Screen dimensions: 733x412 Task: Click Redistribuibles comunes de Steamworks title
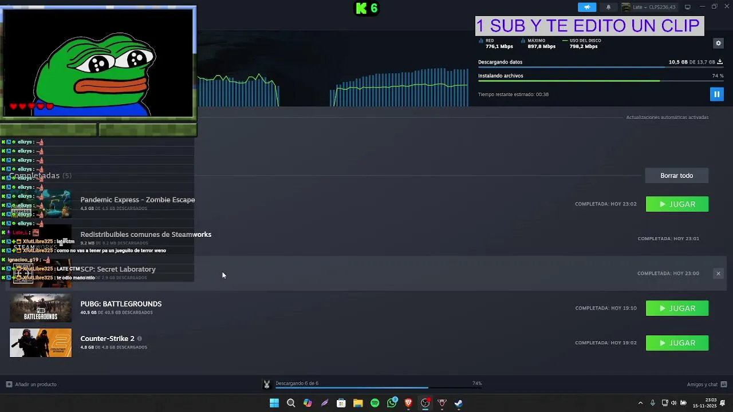click(146, 235)
